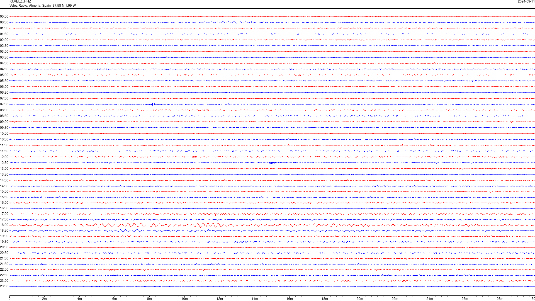
Task: Click the 8m tick on the time axis
Action: pyautogui.click(x=149, y=299)
